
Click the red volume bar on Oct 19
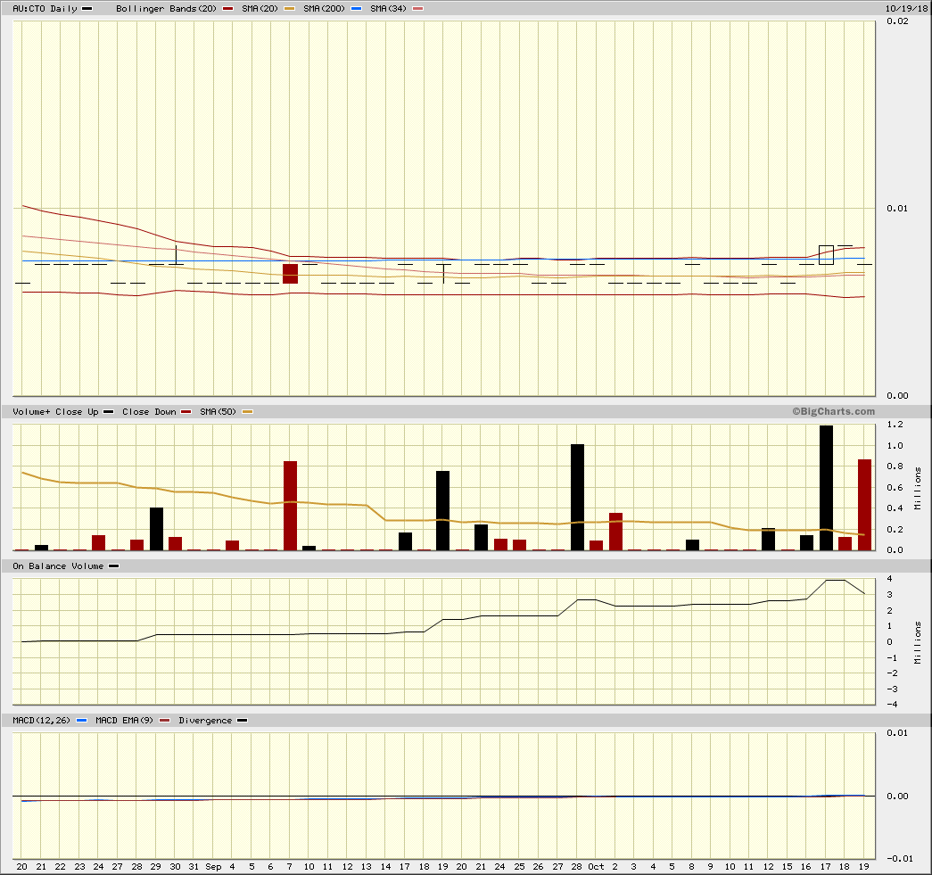click(864, 505)
